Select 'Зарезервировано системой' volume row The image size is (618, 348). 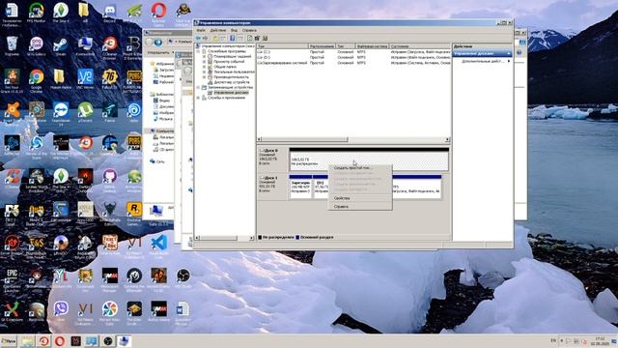353,63
